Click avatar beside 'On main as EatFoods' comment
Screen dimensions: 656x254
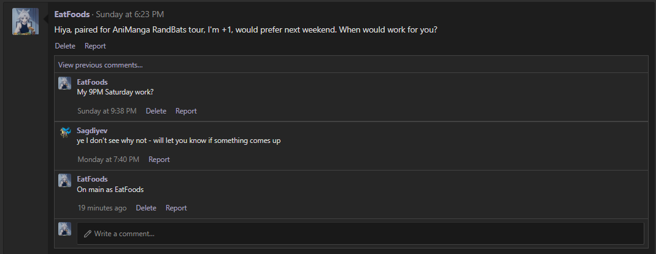(x=64, y=180)
